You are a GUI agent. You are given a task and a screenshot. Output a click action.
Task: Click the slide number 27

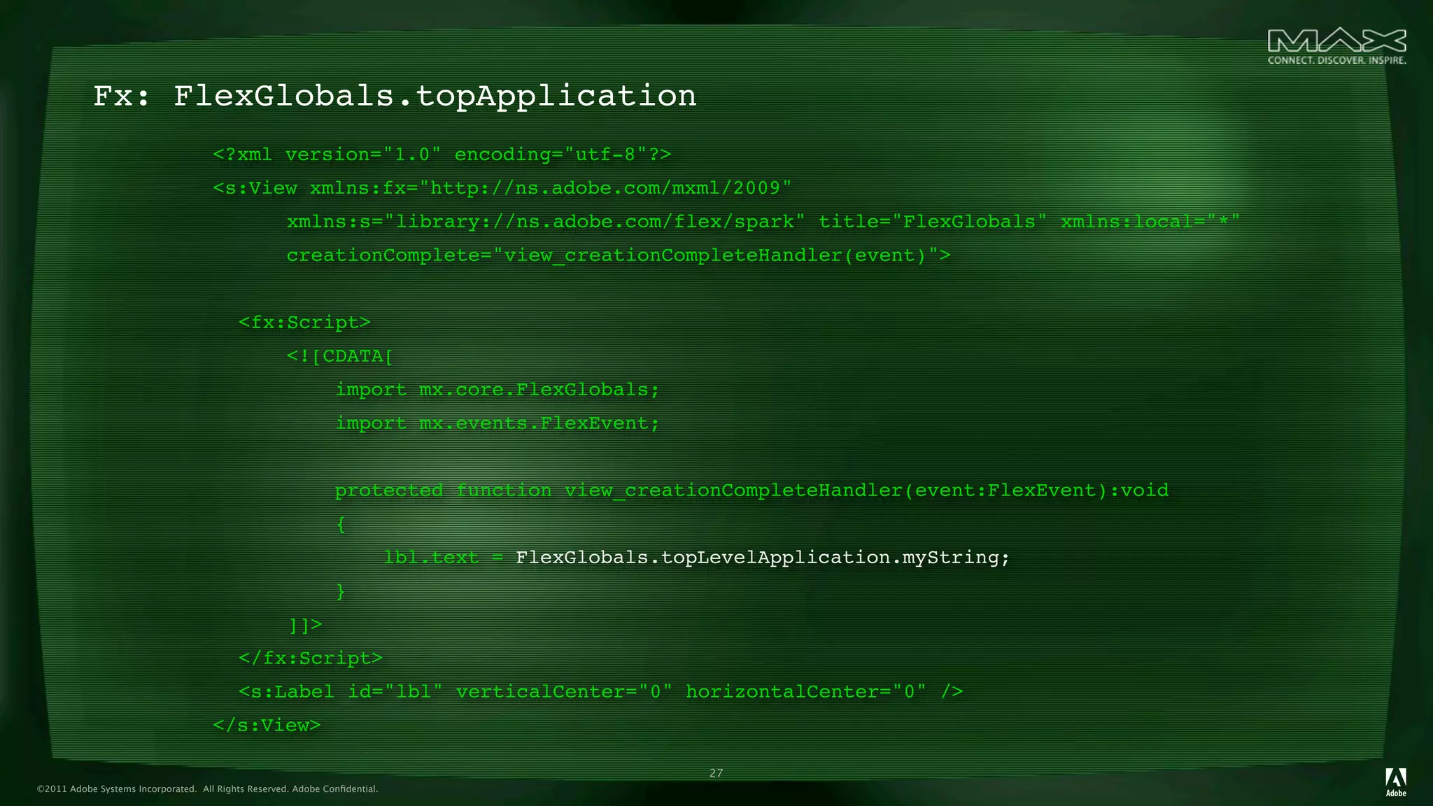[716, 773]
